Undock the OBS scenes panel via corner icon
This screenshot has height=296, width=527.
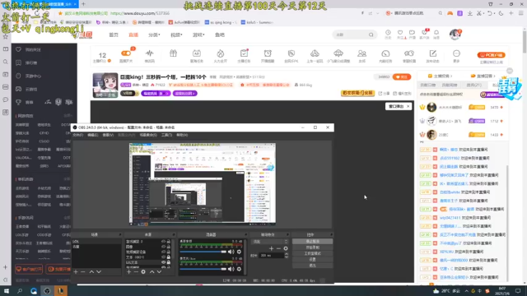(119, 234)
